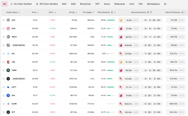Screen dimensions: 188x116
Task: Open the Upcoming Unlock info icon
Action: [x=148, y=12]
